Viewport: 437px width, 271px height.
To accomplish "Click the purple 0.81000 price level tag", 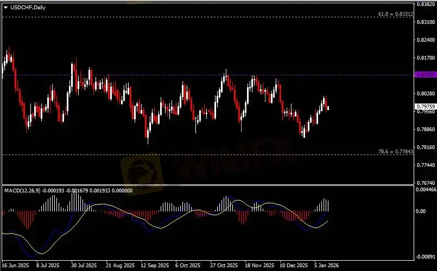I will 425,75.
